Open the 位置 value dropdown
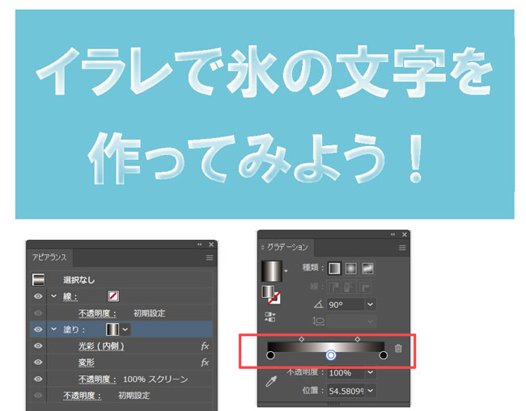Screen dimensions: 526x411 371,391
